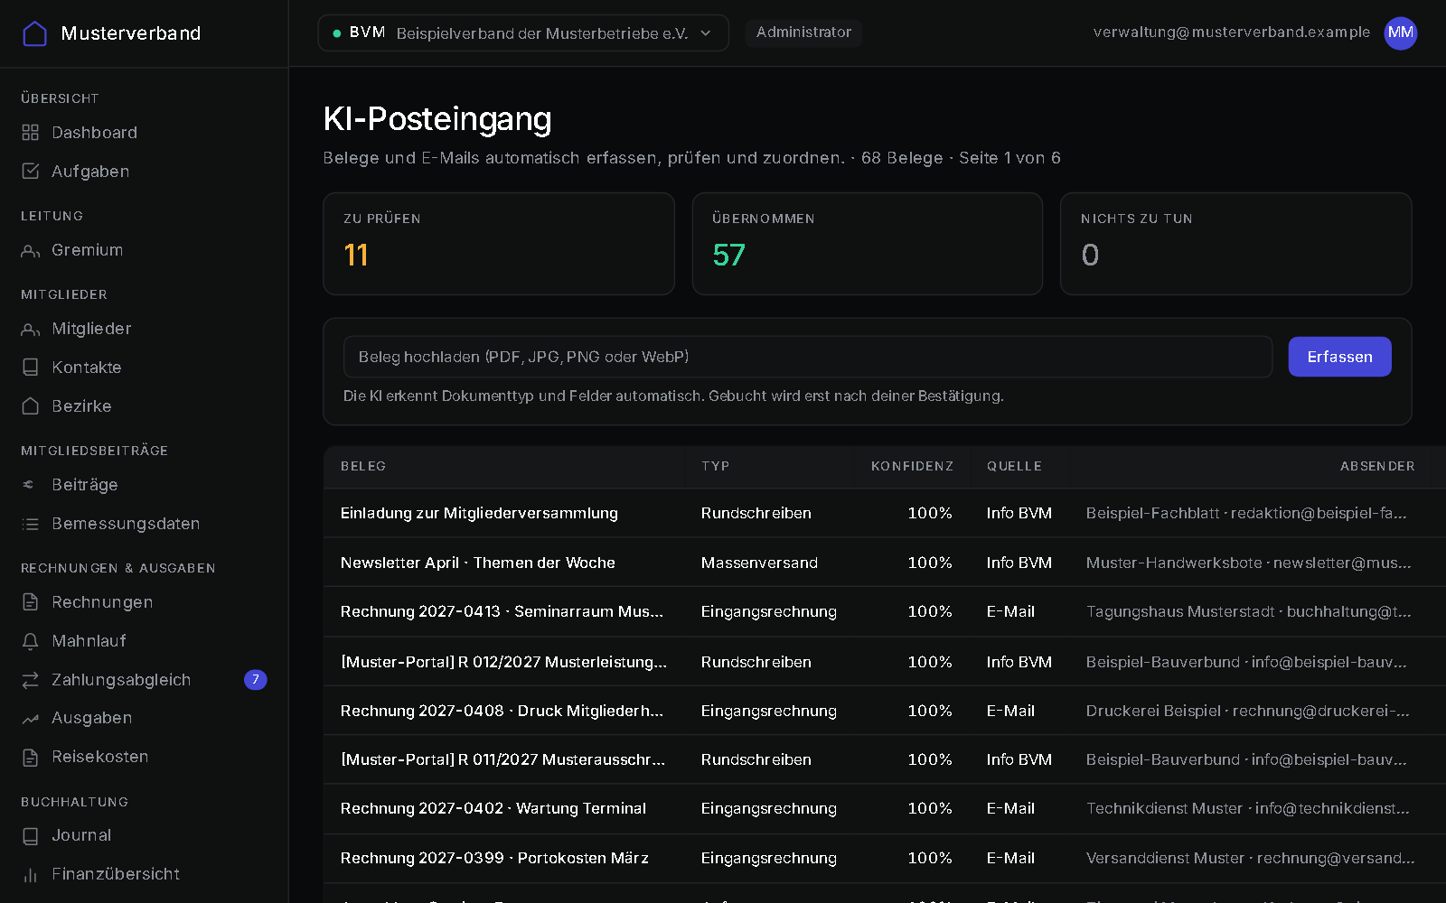
Task: Click the Absender column header
Action: point(1377,467)
